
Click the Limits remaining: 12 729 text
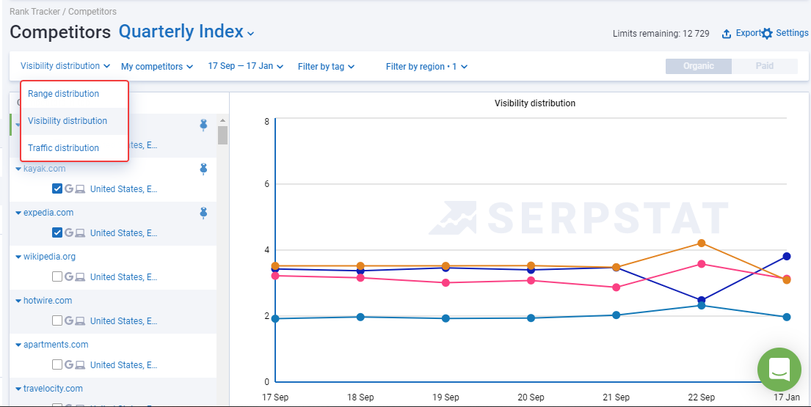click(661, 34)
